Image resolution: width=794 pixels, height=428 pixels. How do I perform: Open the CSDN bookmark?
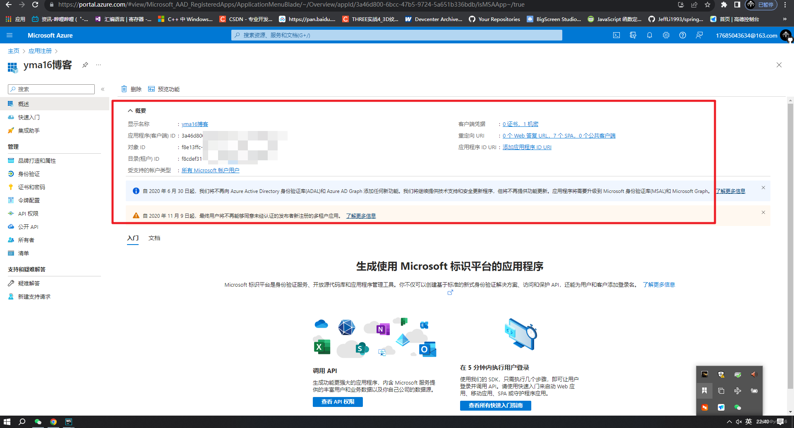[x=246, y=19]
